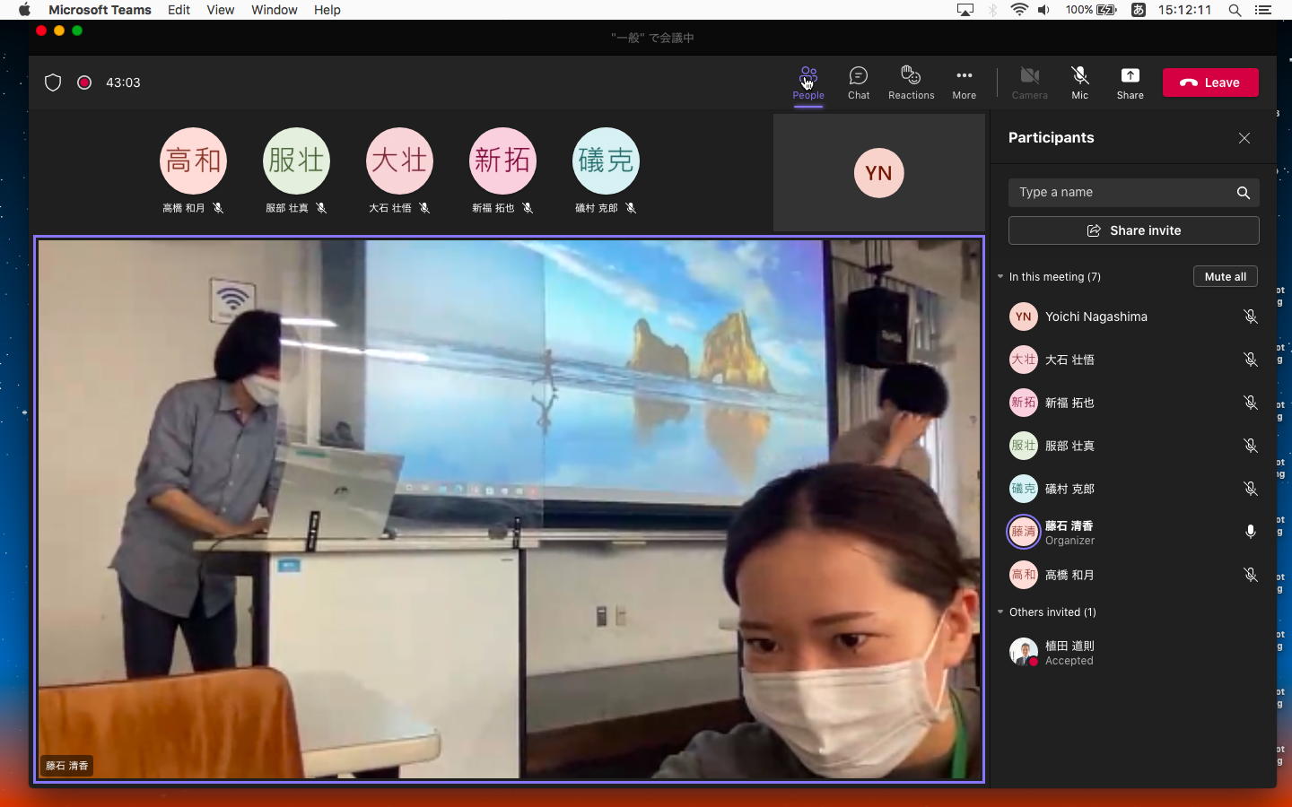
Task: Open the Window menu
Action: point(274,10)
